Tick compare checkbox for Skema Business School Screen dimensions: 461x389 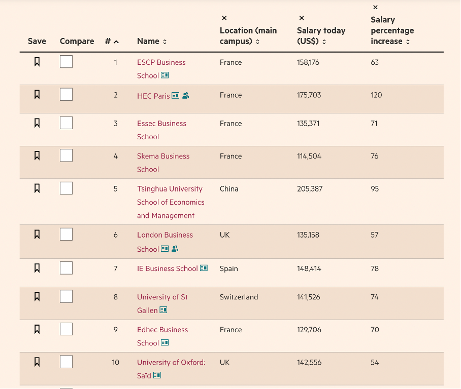[x=66, y=155]
